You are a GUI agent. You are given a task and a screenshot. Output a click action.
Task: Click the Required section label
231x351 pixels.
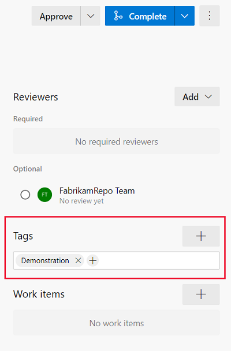[x=28, y=119]
